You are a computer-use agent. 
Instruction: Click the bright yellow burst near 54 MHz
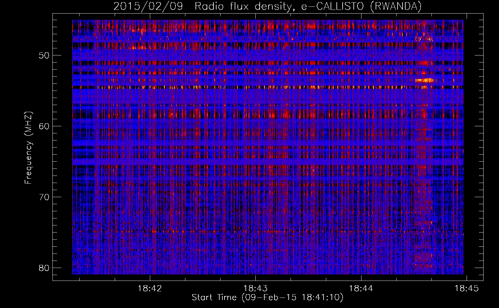424,80
